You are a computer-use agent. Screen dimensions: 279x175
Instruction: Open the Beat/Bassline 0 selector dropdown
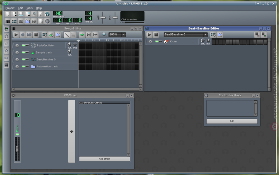(x=186, y=34)
